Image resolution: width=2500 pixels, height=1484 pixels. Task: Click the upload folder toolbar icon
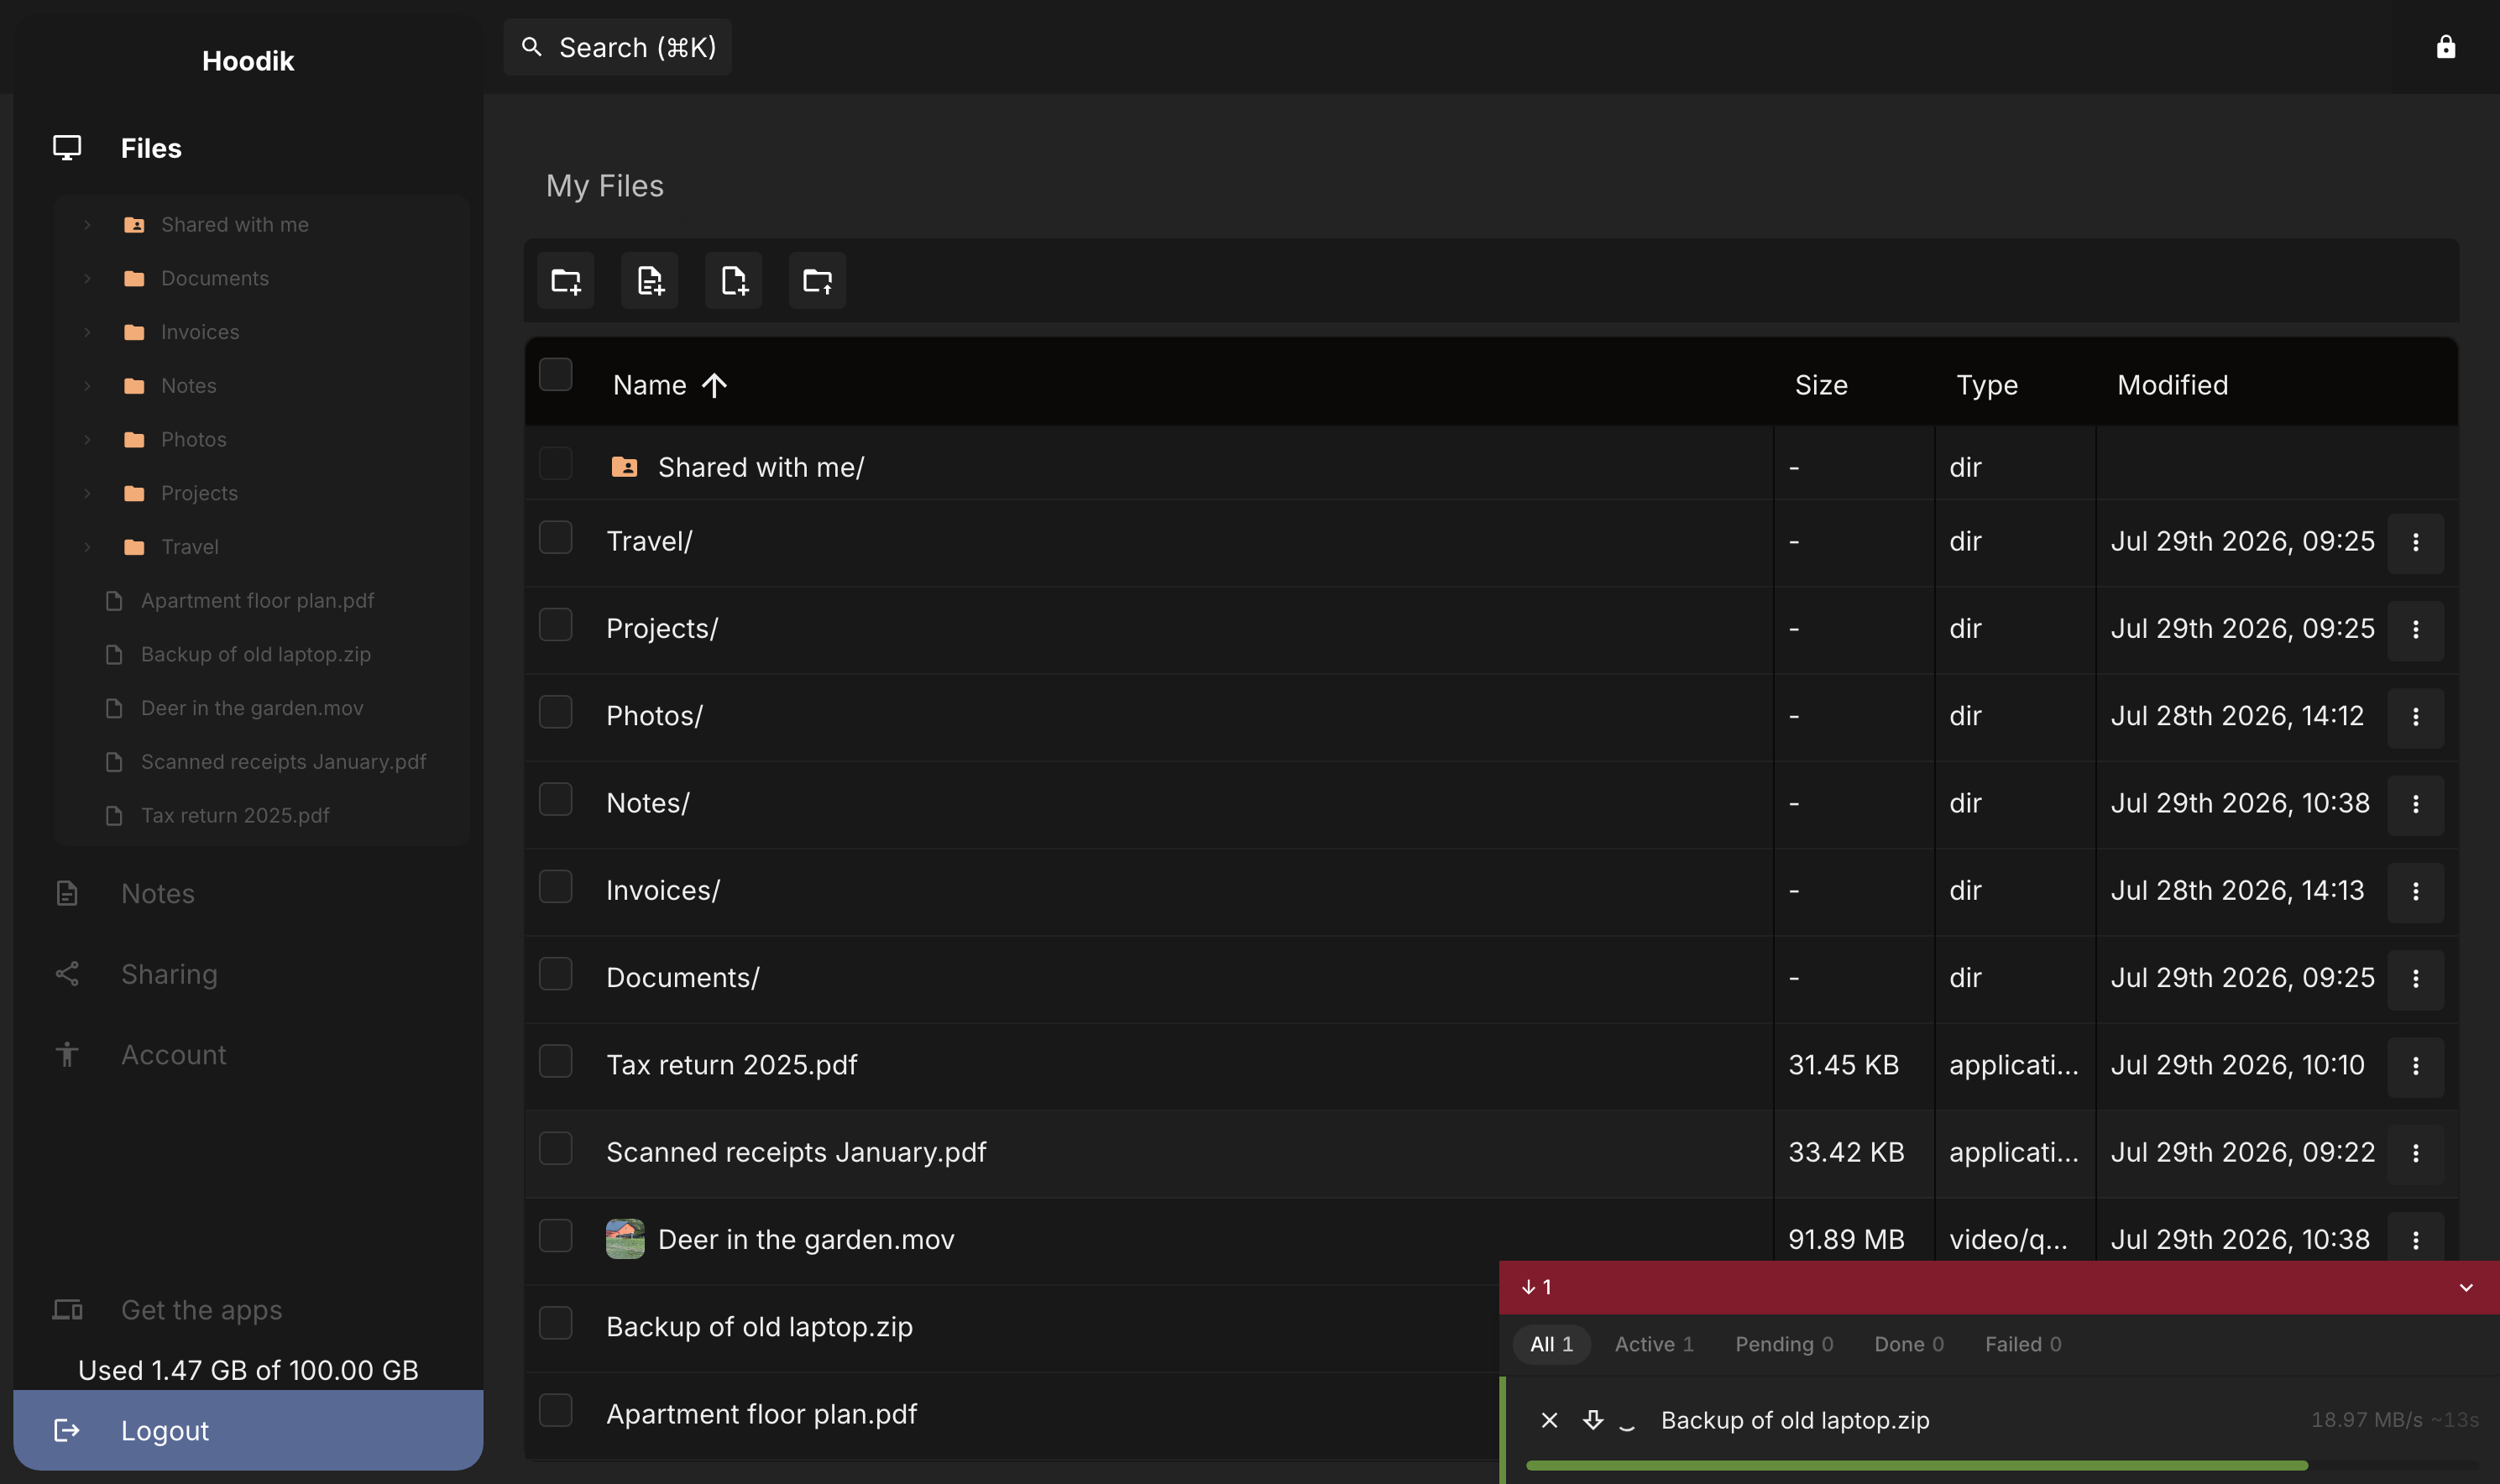818,281
